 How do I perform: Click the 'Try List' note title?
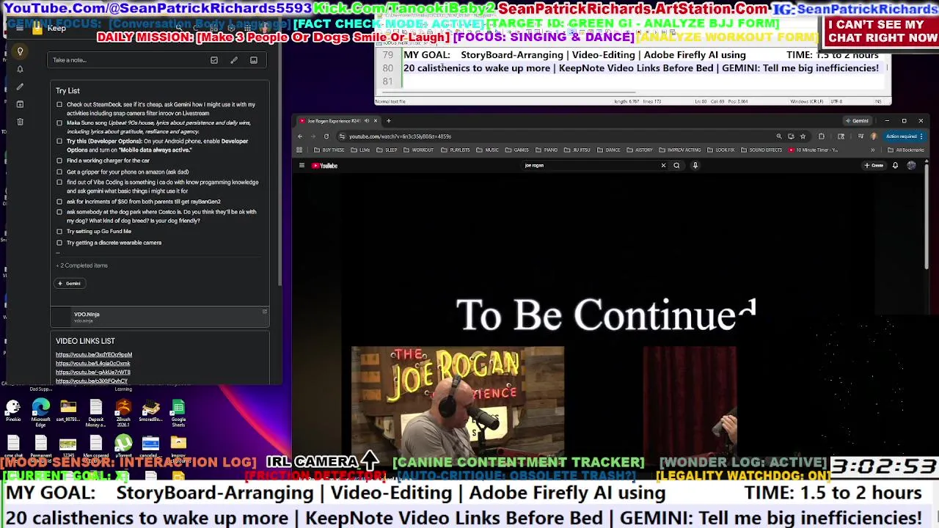pyautogui.click(x=67, y=91)
